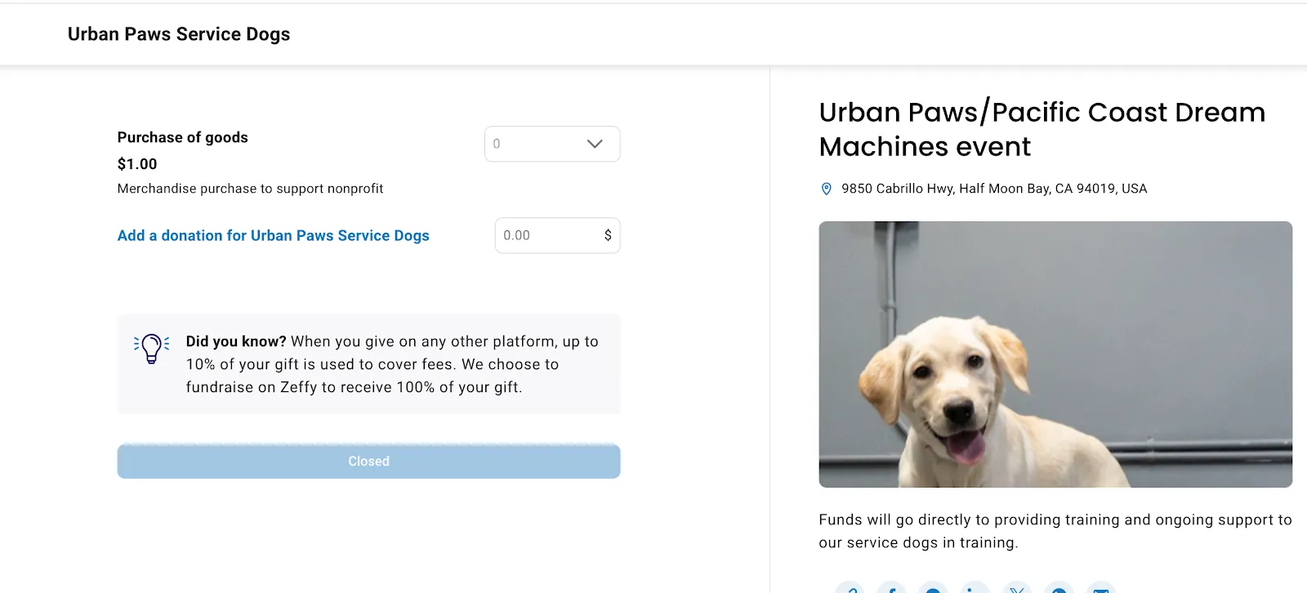The height and width of the screenshot is (593, 1307).
Task: Click the lightbulb icon beside Did you know
Action: [151, 348]
